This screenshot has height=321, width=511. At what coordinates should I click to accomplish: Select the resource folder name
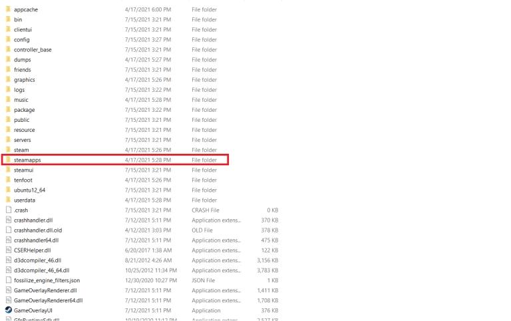coord(24,130)
